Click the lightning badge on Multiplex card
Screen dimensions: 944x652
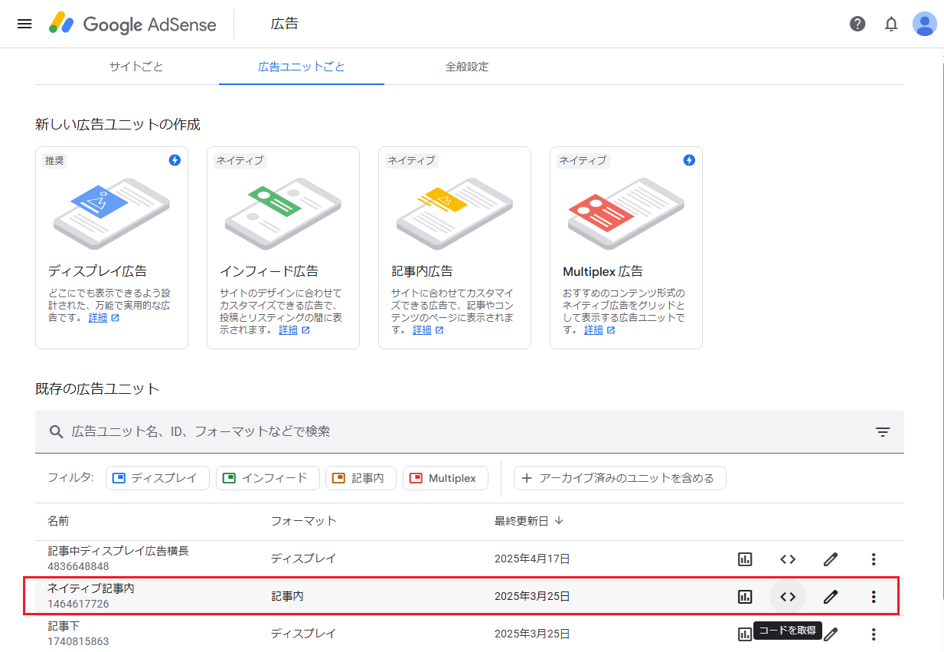pos(689,160)
